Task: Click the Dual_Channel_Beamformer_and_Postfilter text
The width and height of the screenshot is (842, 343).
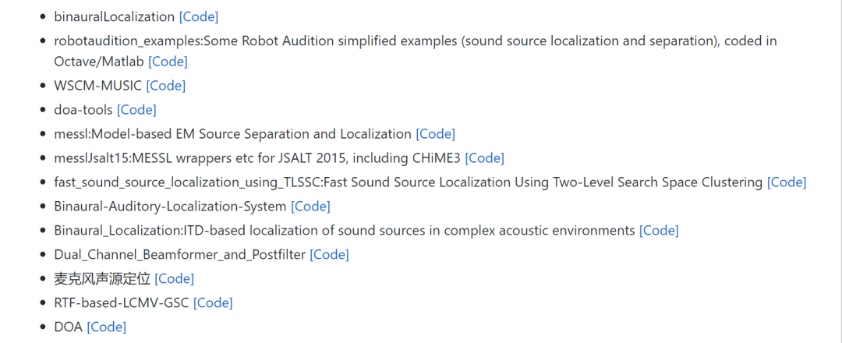Action: tap(179, 255)
